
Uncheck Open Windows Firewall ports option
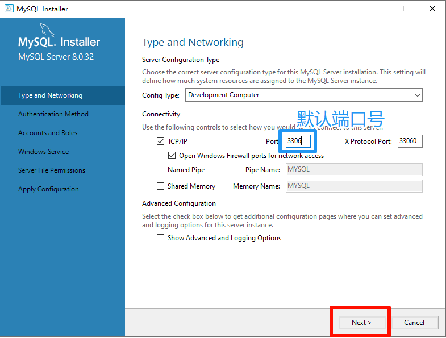point(172,155)
